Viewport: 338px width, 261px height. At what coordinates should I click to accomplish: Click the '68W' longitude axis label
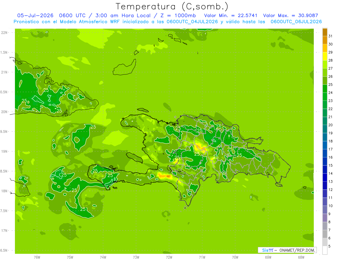(x=301, y=257)
